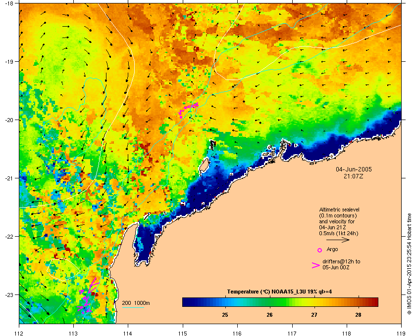Click the latitude label -22

click(9, 237)
